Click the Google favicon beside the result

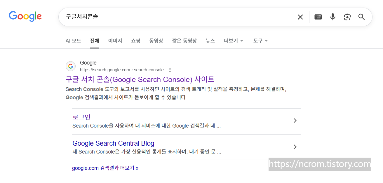click(71, 66)
